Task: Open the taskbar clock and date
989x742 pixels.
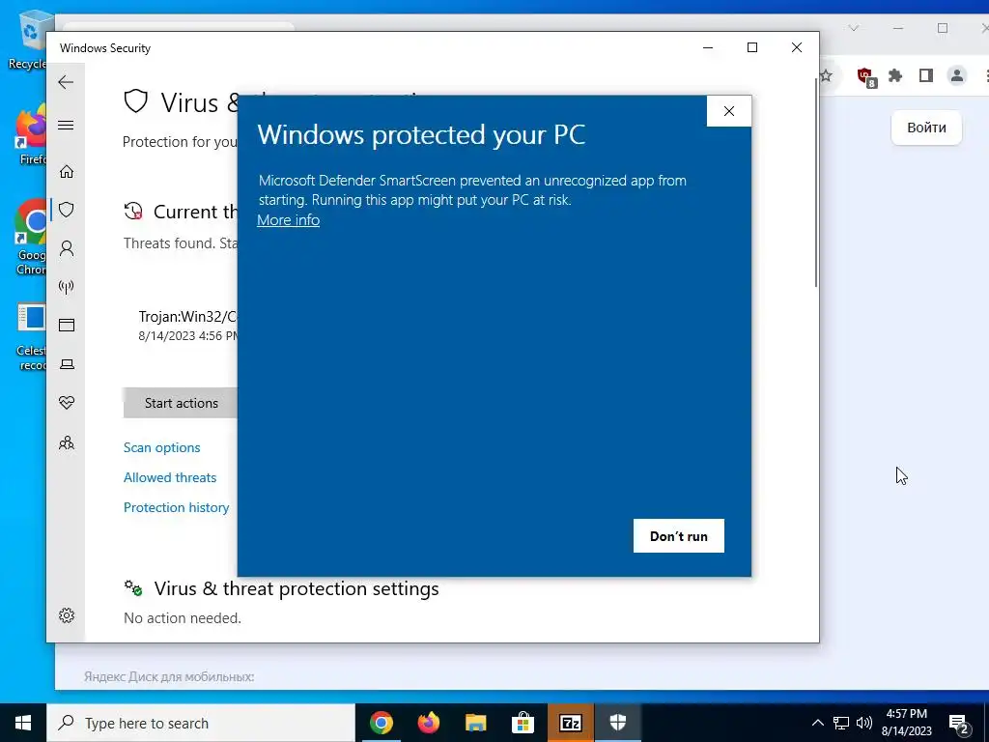Action: pos(906,723)
